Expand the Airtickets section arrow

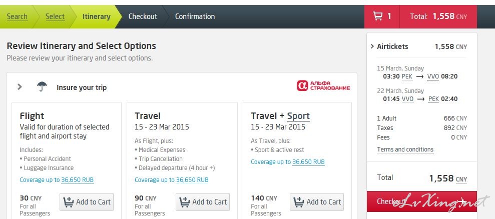point(372,46)
